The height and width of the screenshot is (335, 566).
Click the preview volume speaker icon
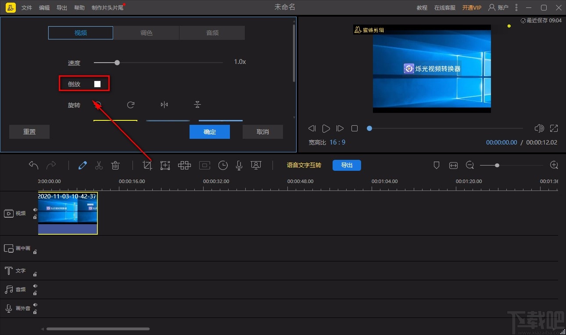[539, 128]
